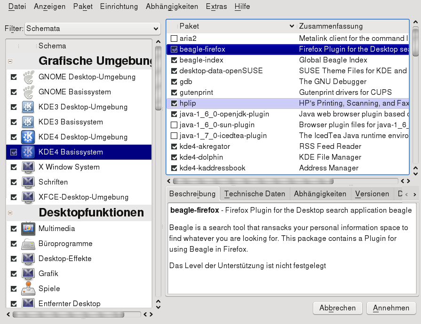
Task: Click the Abbrechen button
Action: coord(337,308)
